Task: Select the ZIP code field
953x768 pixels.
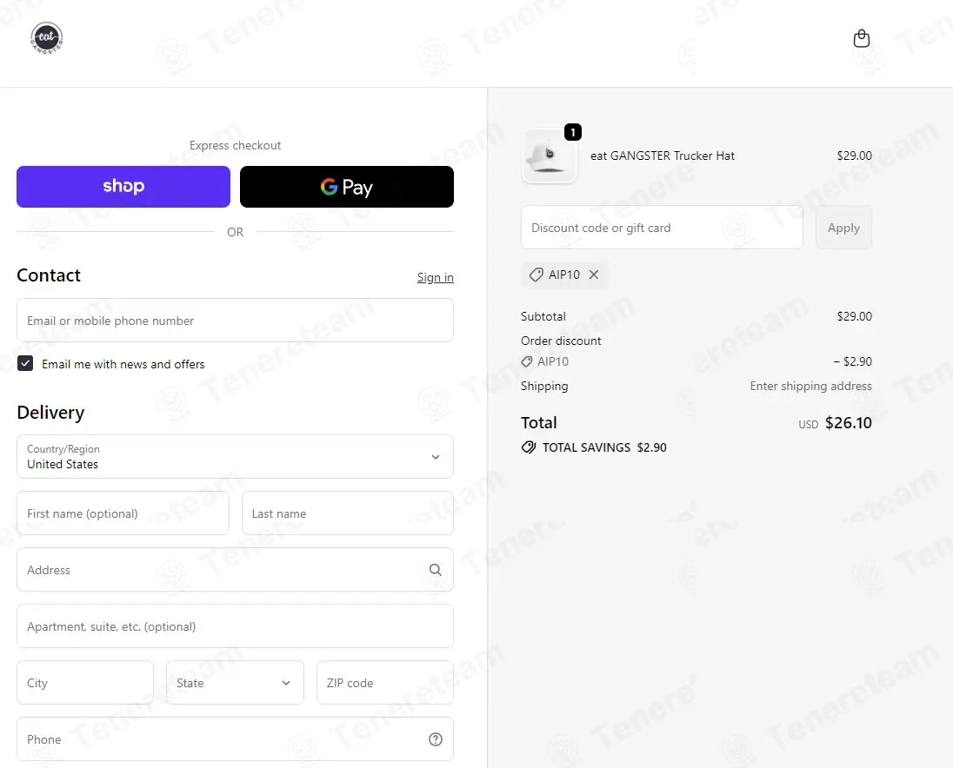Action: click(385, 682)
